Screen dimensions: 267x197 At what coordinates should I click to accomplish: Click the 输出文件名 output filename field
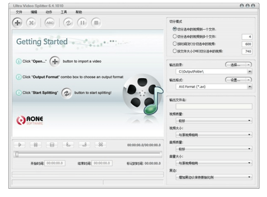(214, 107)
